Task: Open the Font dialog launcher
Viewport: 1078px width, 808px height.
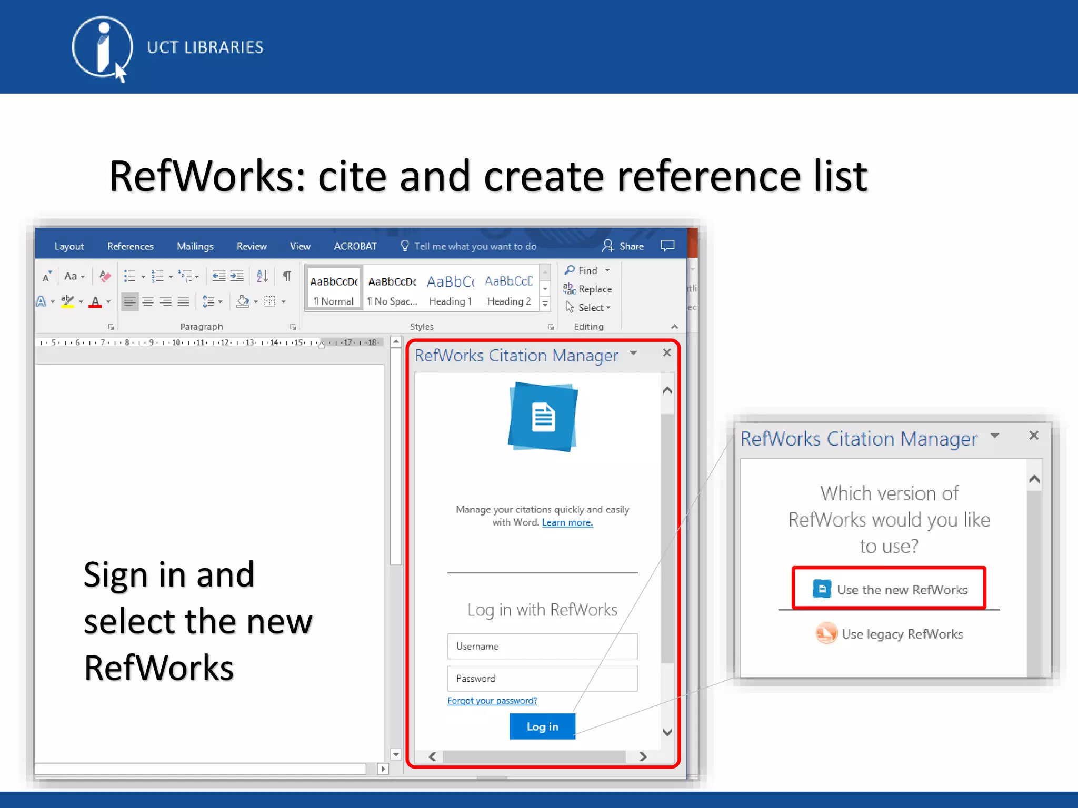Action: pos(111,327)
